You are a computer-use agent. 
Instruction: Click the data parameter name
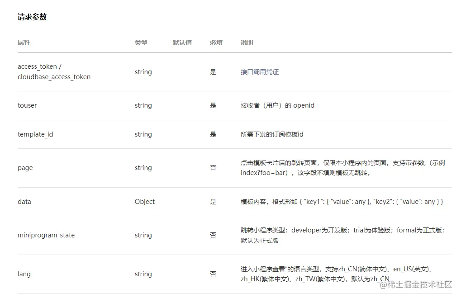pyautogui.click(x=24, y=202)
